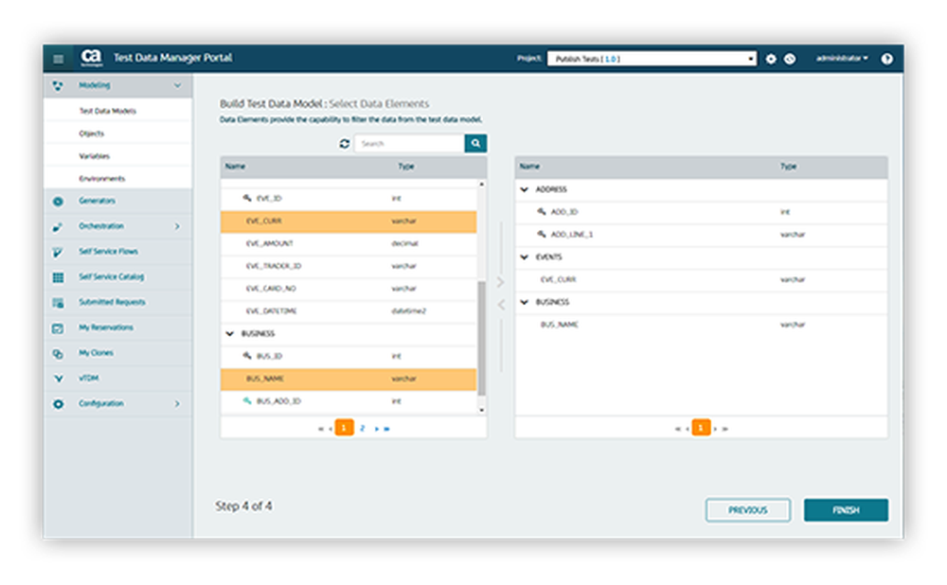Click the Self Service Flows icon

(x=58, y=253)
